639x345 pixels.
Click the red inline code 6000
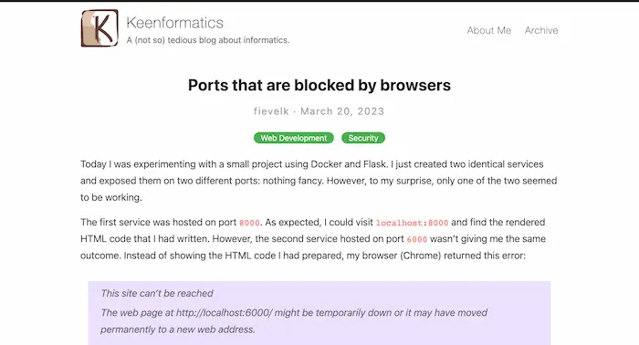pos(417,239)
